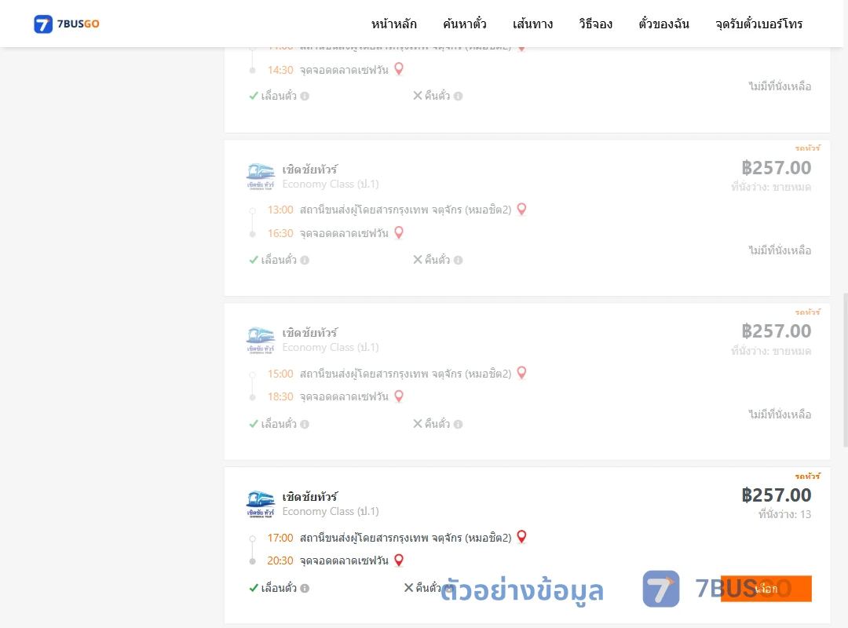
Task: Click info icon next to เลื่อนตั๋ว in 13:00 card
Action: (x=305, y=260)
